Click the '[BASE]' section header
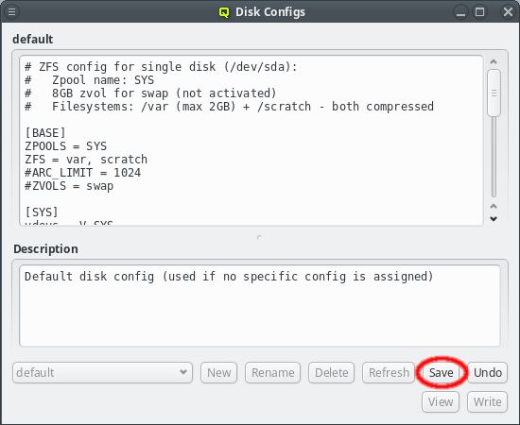This screenshot has width=520, height=425. 45,133
